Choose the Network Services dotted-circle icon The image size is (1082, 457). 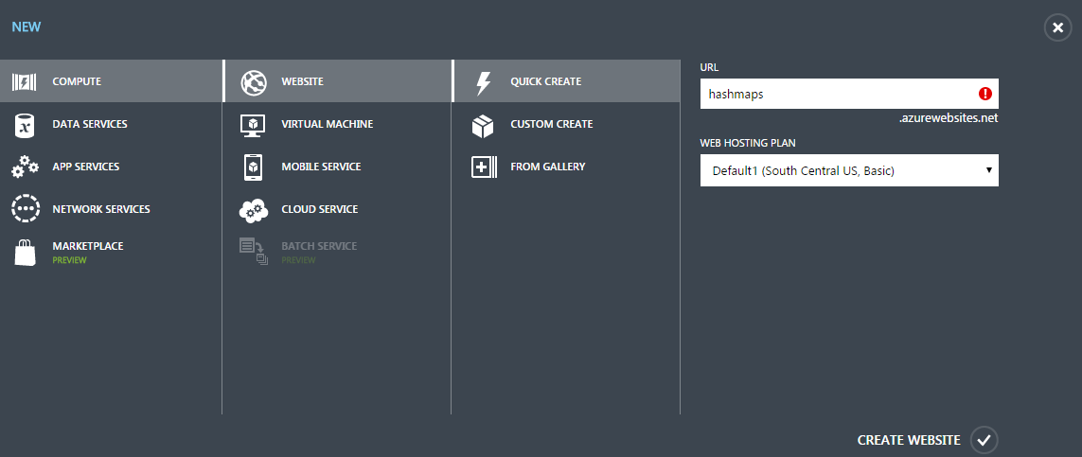(26, 209)
